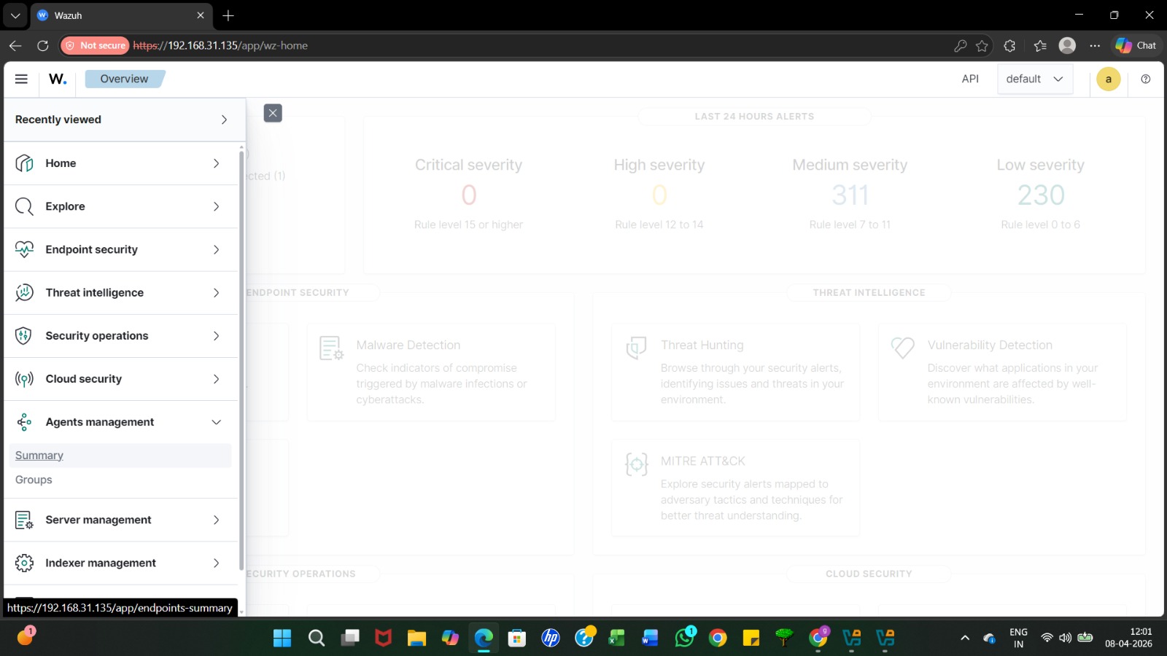Viewport: 1167px width, 656px height.
Task: Expand the Cloud security chevron
Action: click(x=216, y=379)
